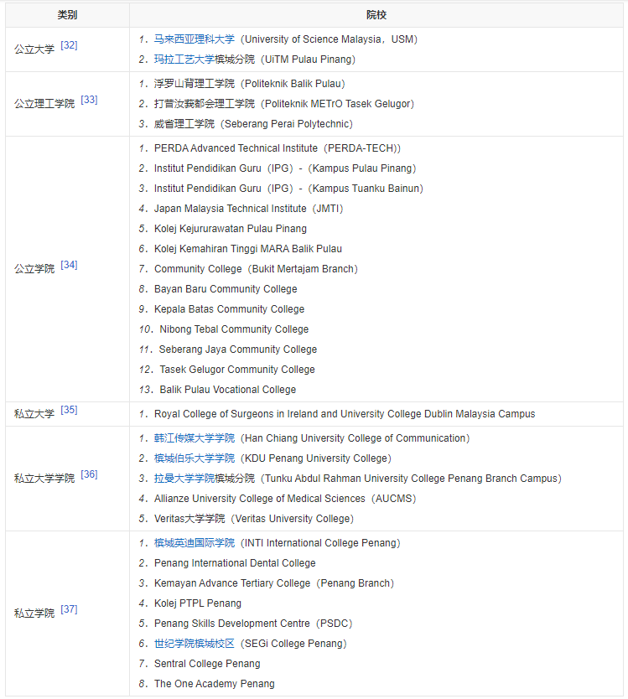Click the Politeknik Balik Pulau entry
628x699 pixels.
[249, 84]
